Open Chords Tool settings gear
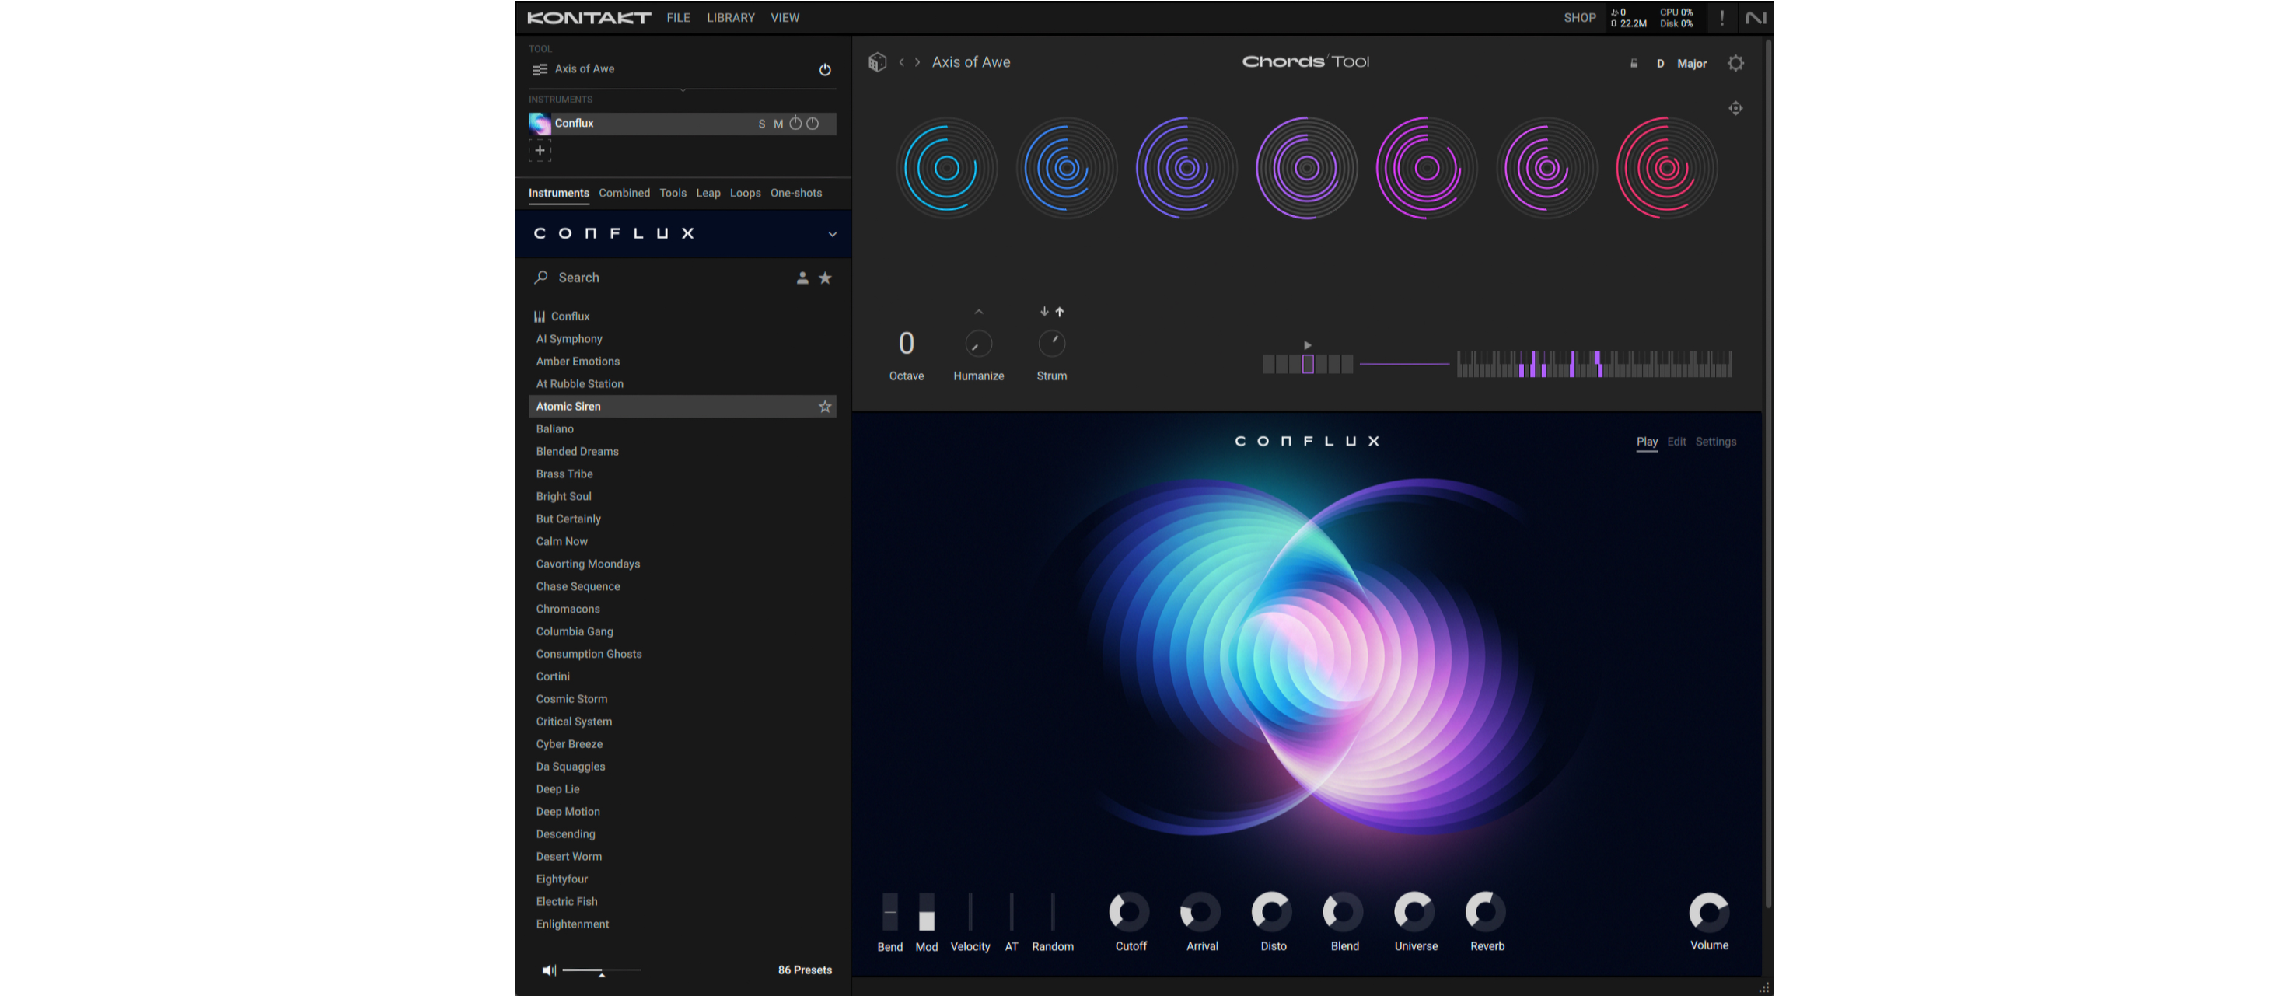Screen dimensions: 2289x996 pyautogui.click(x=1735, y=63)
